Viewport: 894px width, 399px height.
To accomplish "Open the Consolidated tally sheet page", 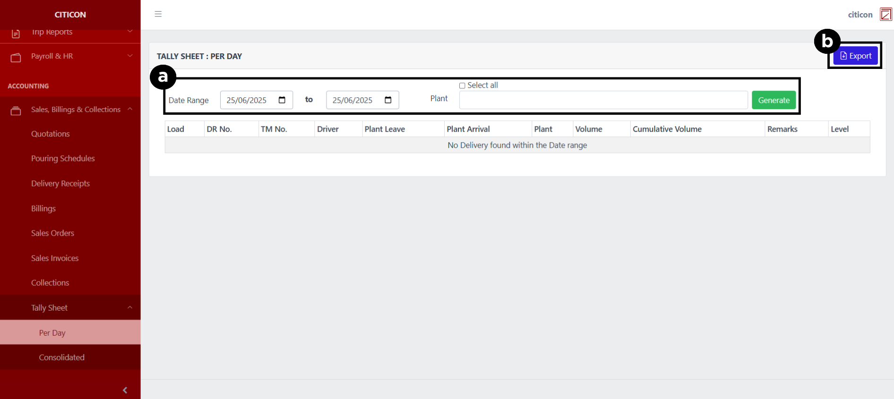I will pyautogui.click(x=61, y=357).
